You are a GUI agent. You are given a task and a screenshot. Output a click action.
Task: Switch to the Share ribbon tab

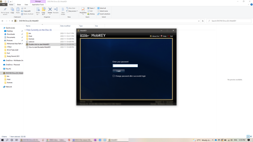pos(19,5)
